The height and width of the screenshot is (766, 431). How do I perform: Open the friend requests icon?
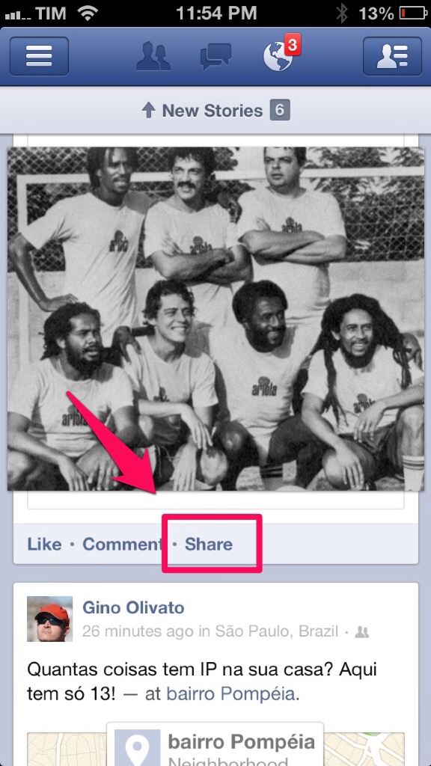pyautogui.click(x=153, y=57)
